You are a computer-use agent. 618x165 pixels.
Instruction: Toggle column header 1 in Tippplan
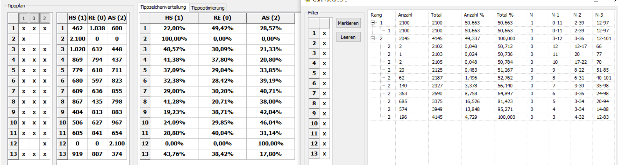24,18
